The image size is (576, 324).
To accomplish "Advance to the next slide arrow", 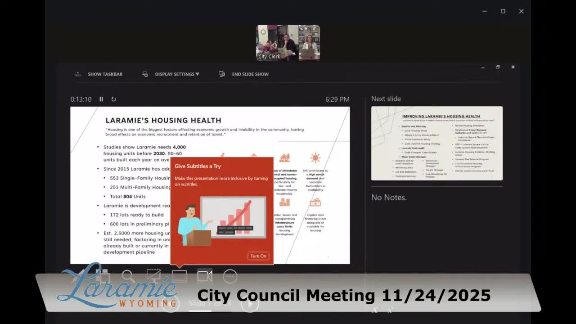I will pyautogui.click(x=250, y=304).
